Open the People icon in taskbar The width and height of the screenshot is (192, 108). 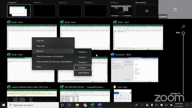click(136, 105)
